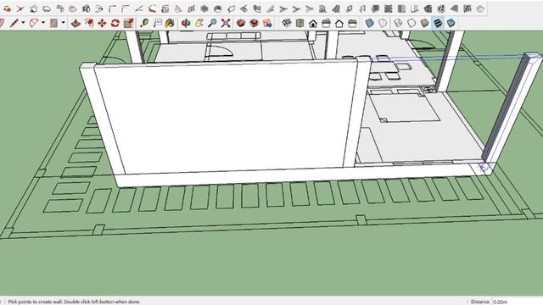Enable Wireframe face style
The width and height of the screenshot is (543, 305).
click(399, 23)
